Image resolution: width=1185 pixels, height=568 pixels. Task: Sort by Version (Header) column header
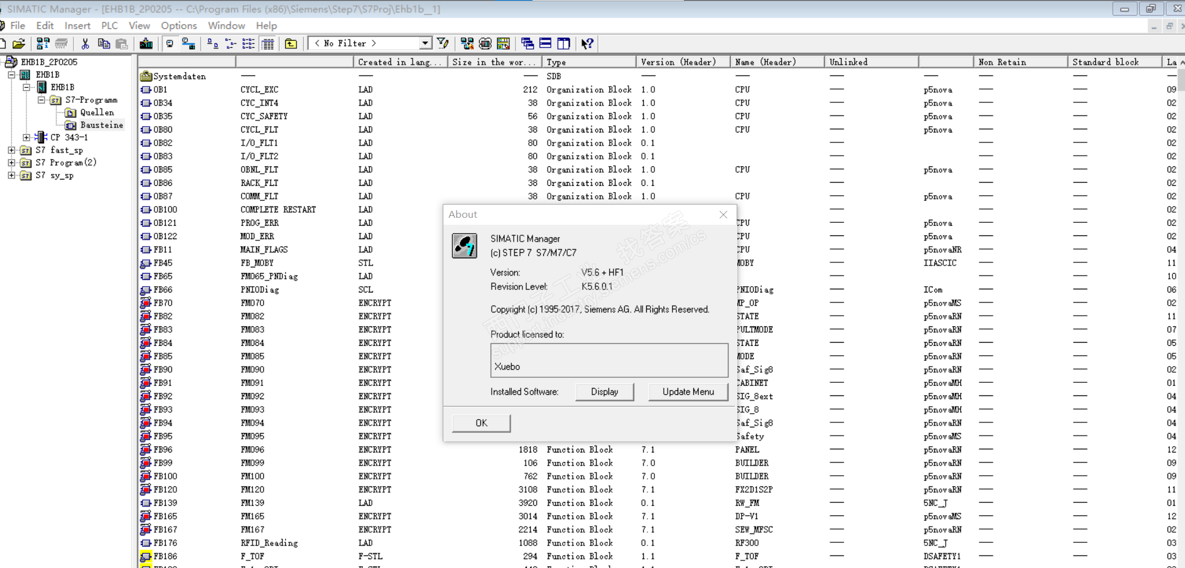click(x=683, y=62)
